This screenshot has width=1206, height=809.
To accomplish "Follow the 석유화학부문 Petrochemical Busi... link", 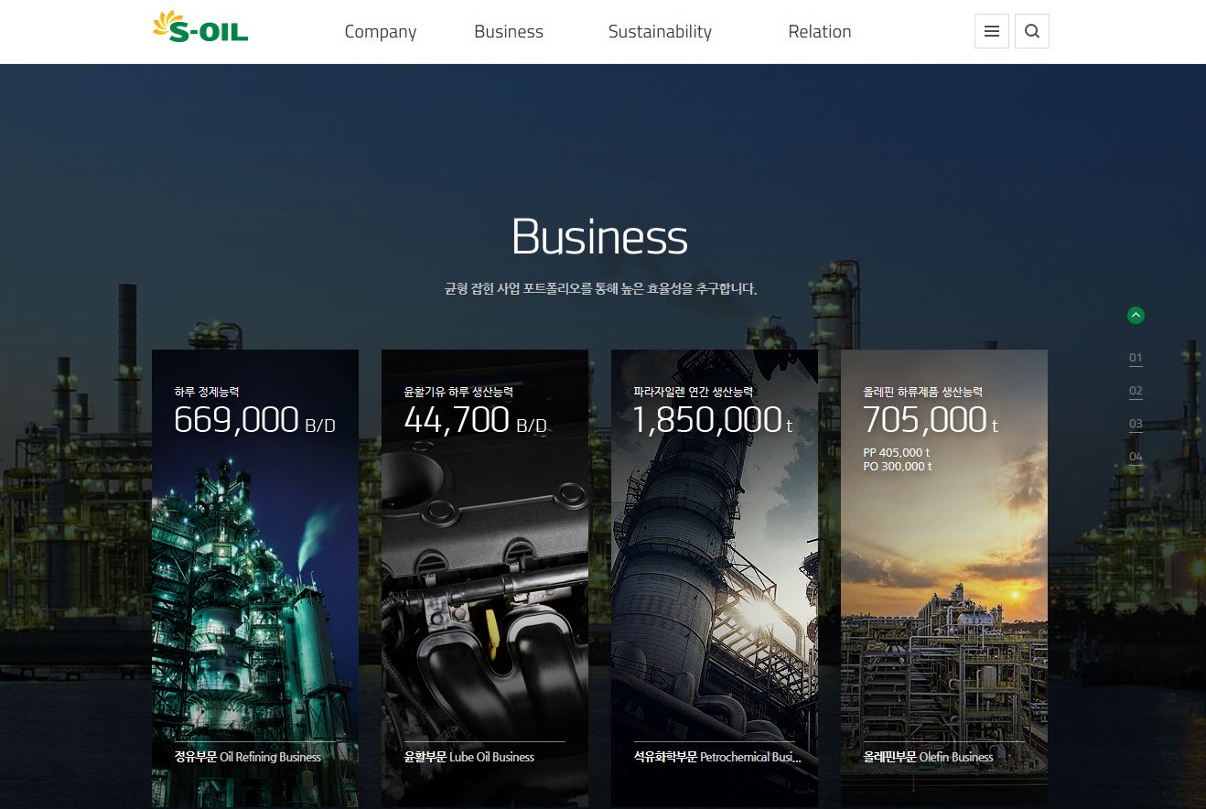I will [717, 757].
